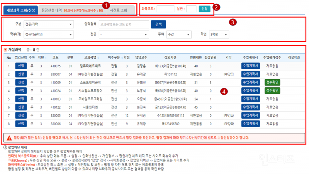Expand the 학부(과) dropdown with 컴퓨터공학과

tap(48, 34)
